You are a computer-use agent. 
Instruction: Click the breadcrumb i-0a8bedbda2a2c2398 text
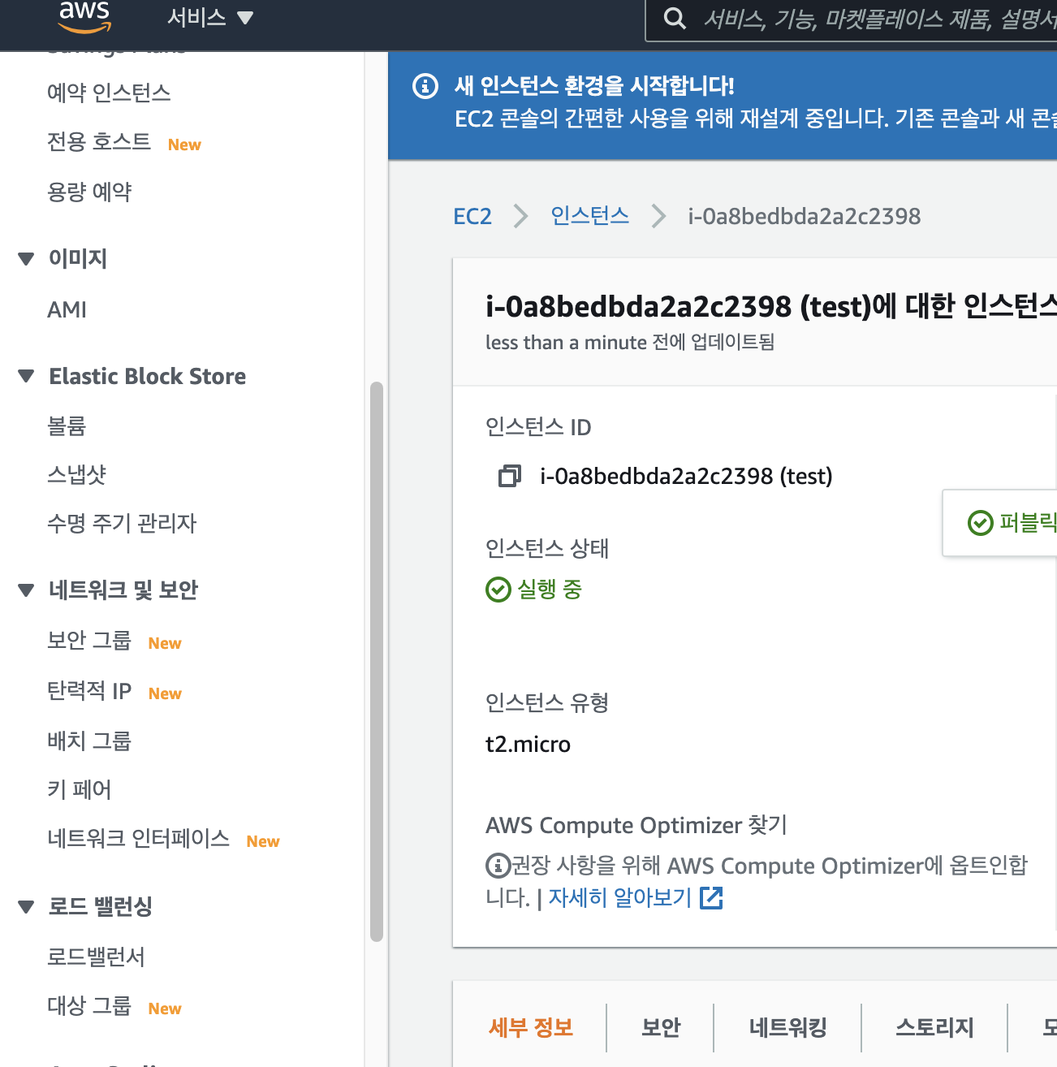click(805, 217)
